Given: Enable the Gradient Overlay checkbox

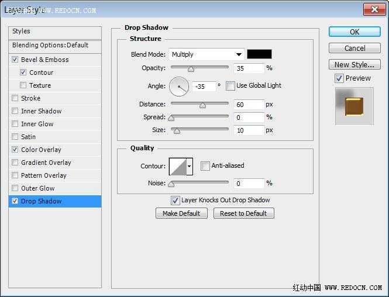Looking at the screenshot, I should click(x=15, y=163).
